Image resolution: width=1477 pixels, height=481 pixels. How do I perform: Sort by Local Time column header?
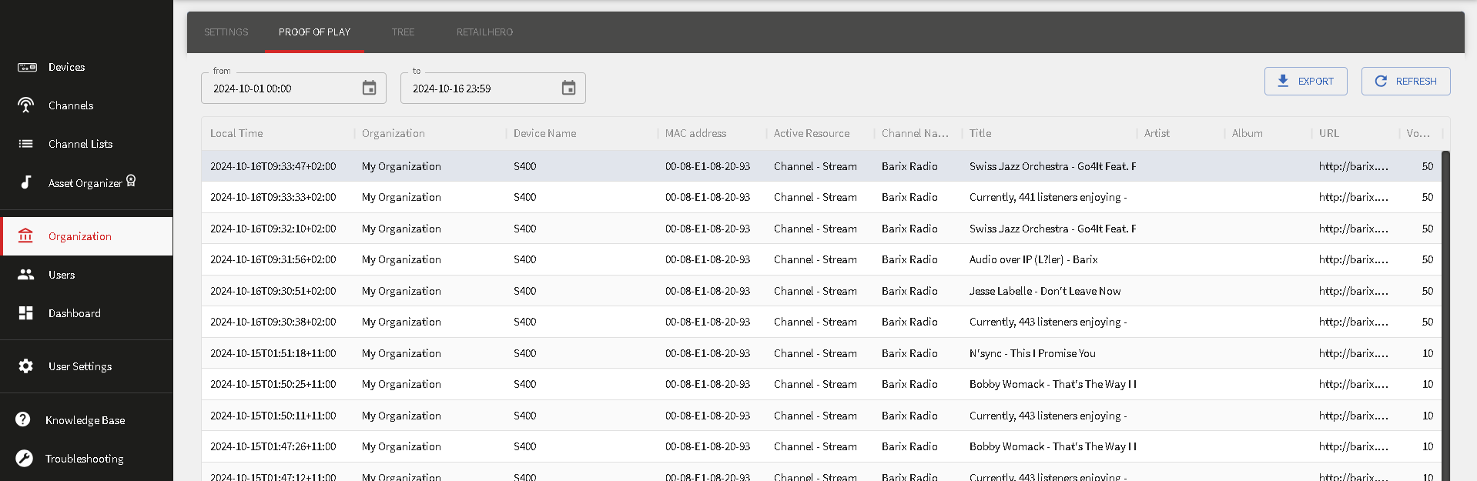tap(236, 134)
